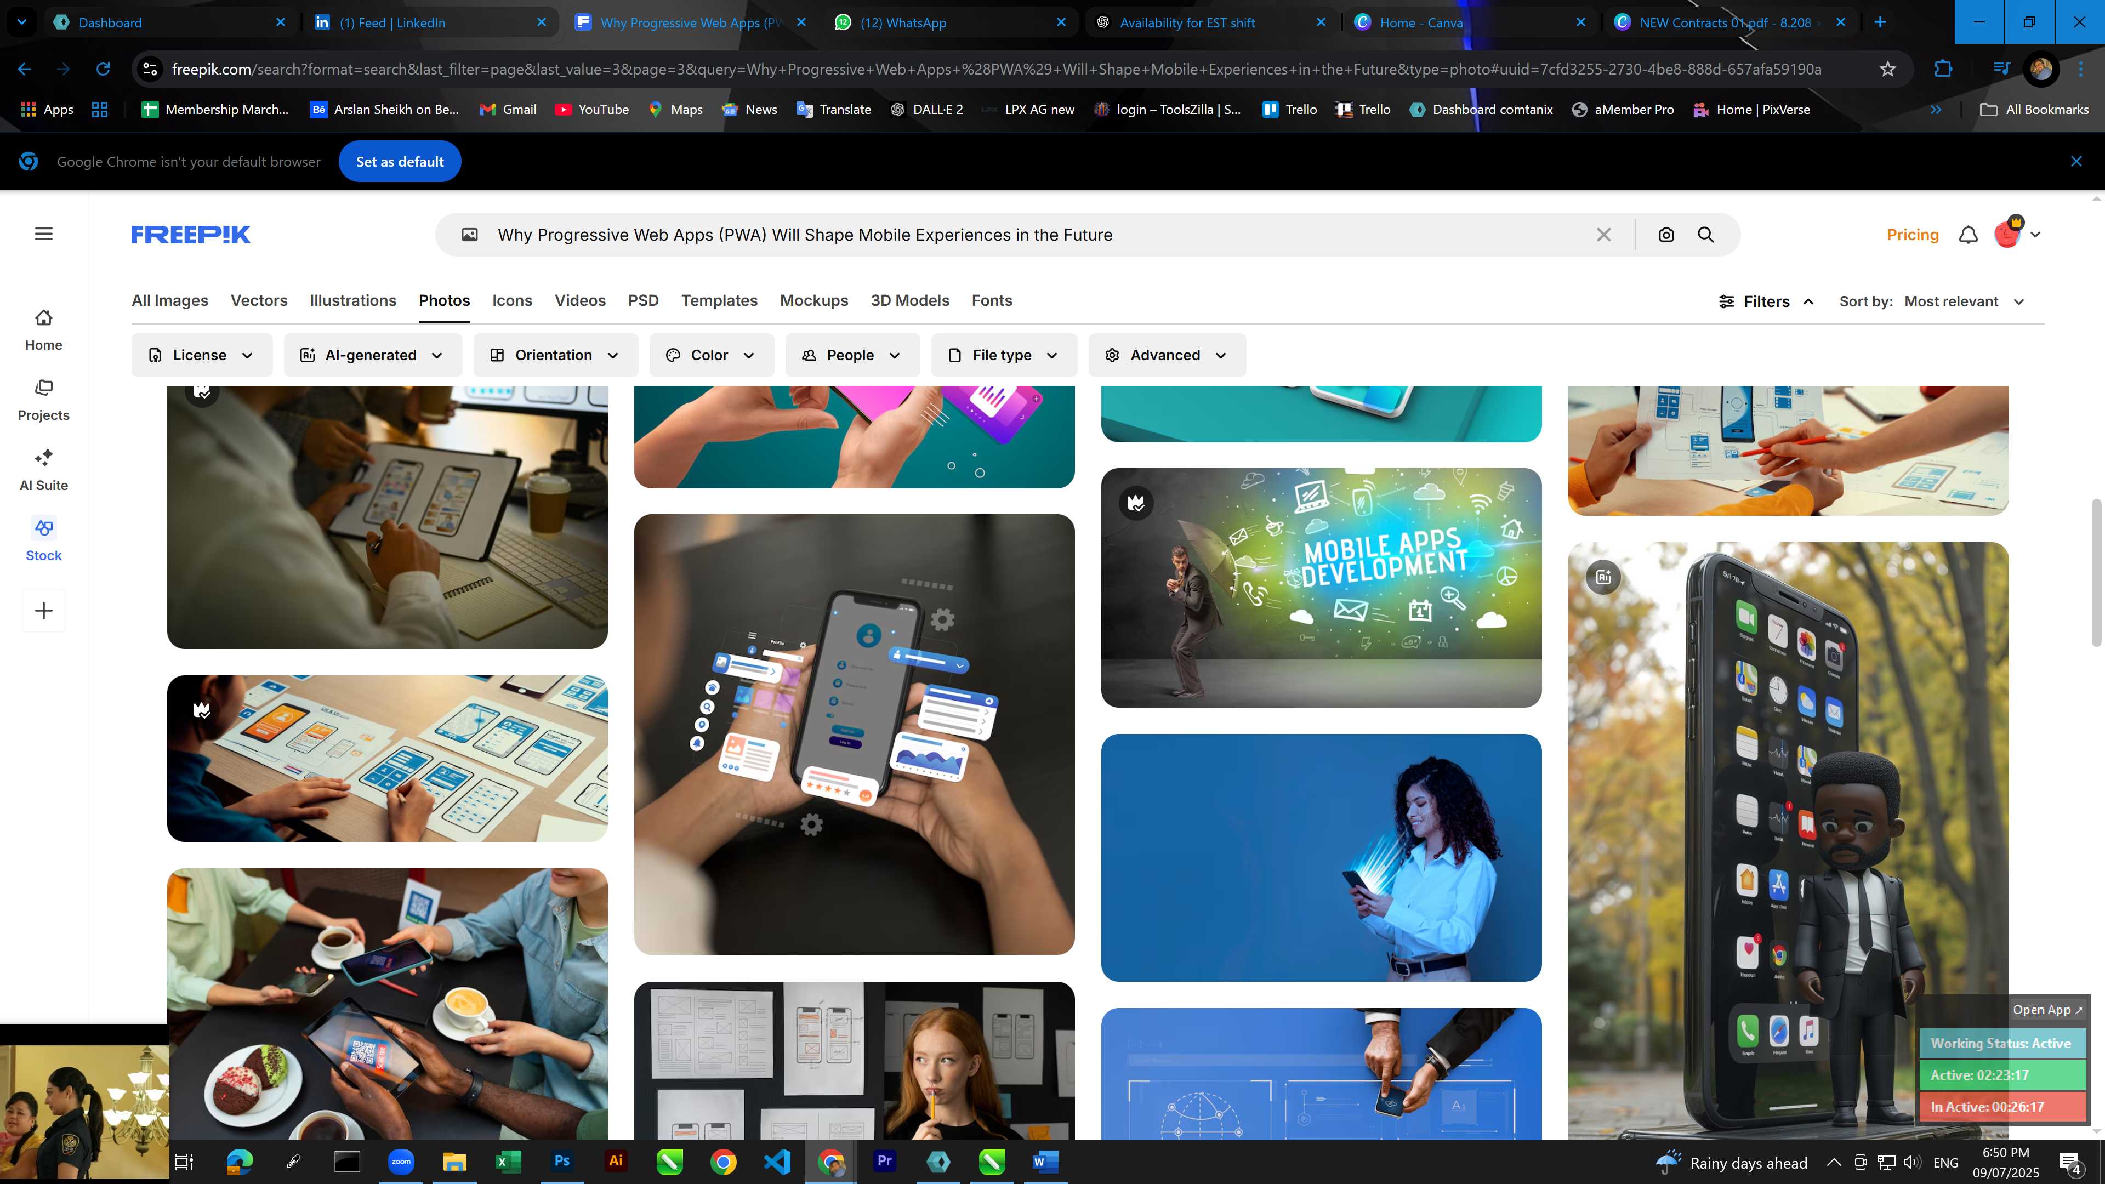Screen dimensions: 2105x1184
Task: Open a new Chrome tab
Action: tap(1880, 22)
